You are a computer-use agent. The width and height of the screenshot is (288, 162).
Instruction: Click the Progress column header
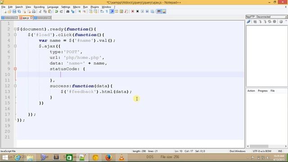pyautogui.click(x=263, y=91)
